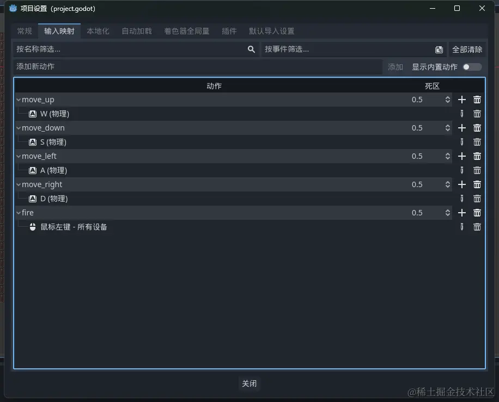Delete the move_right action

tap(477, 184)
